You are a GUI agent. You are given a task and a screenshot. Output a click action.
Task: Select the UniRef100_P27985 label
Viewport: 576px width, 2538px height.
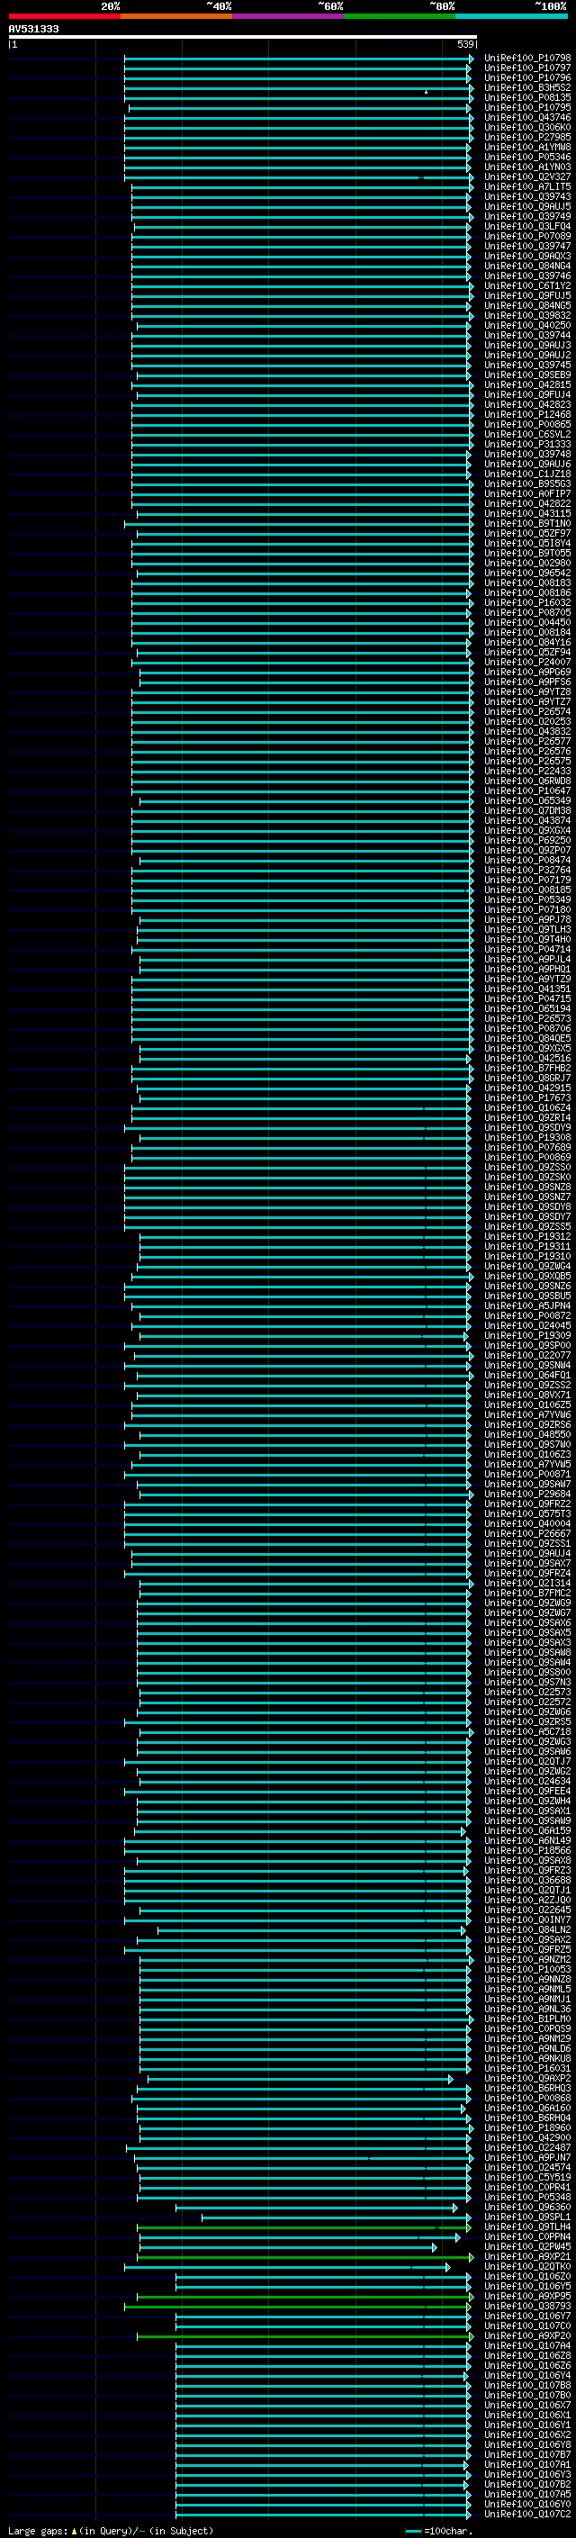pos(527,137)
